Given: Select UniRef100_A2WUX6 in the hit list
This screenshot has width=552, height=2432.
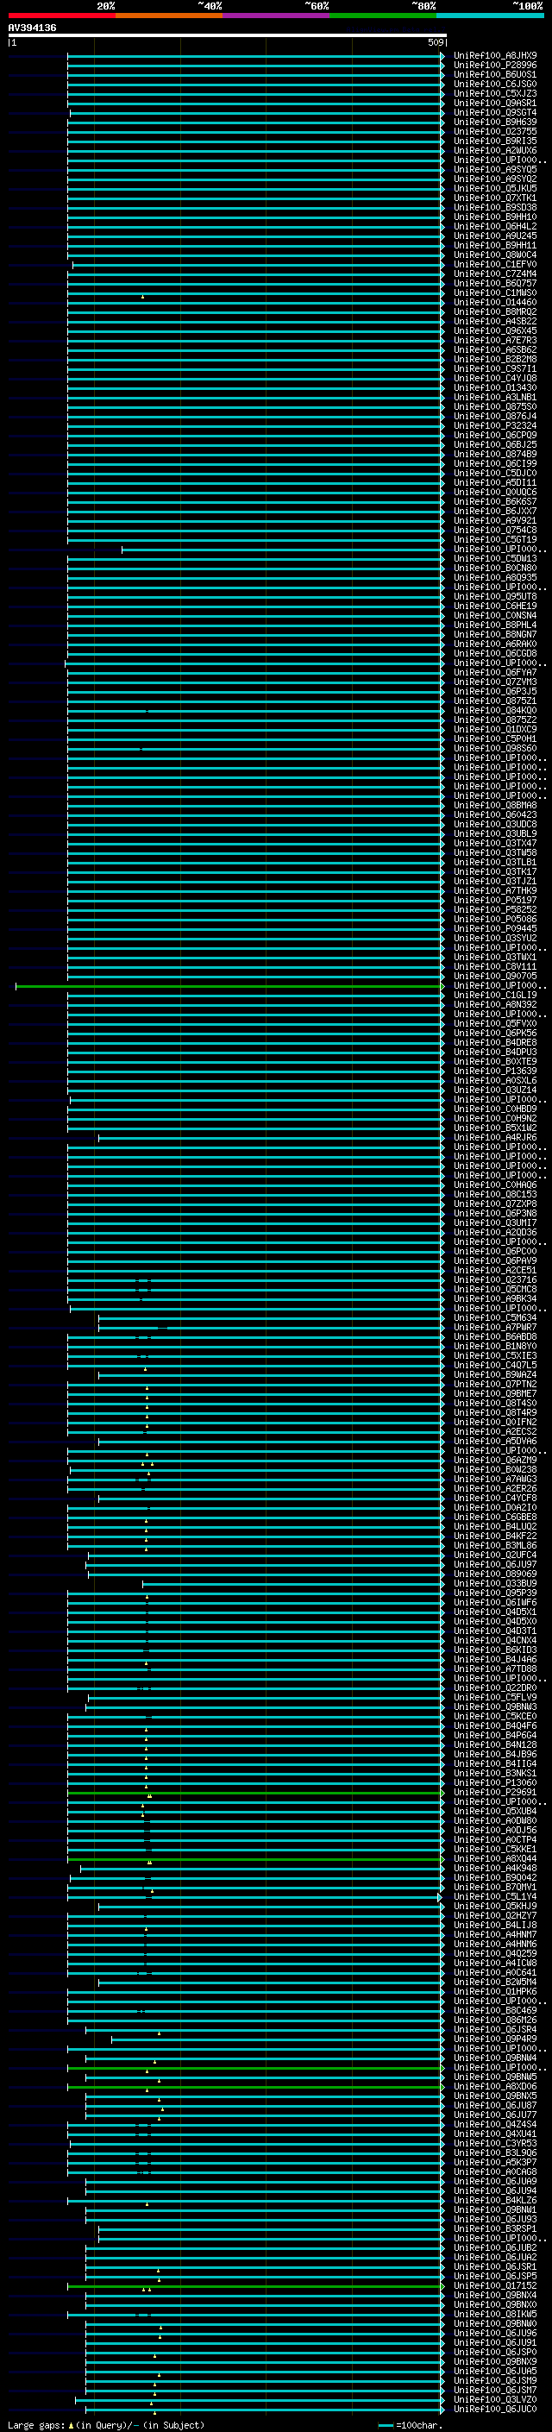Looking at the screenshot, I should coord(494,150).
